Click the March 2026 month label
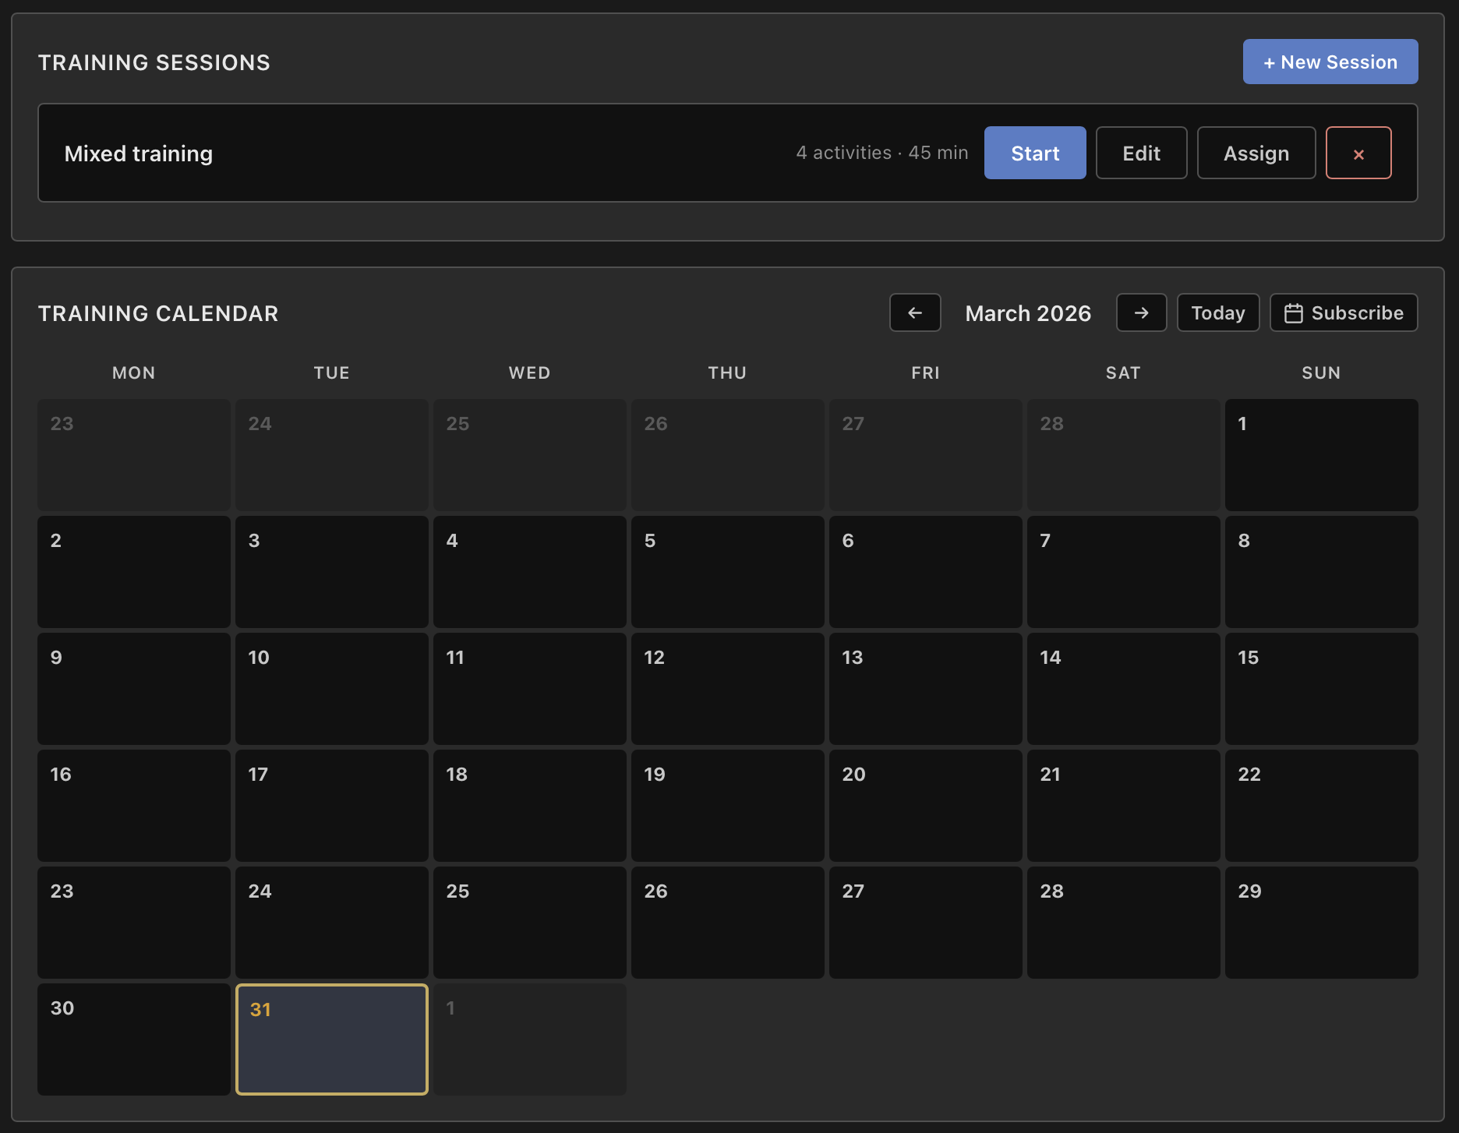 tap(1028, 312)
